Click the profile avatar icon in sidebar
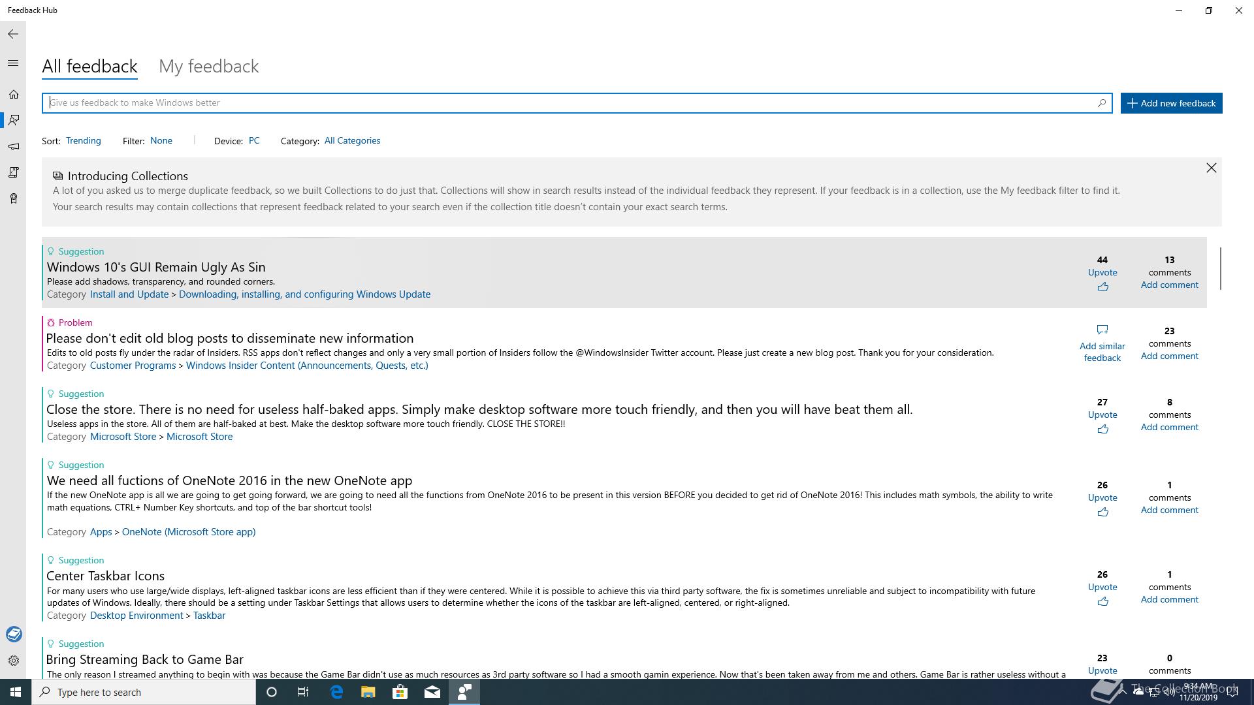This screenshot has height=705, width=1254. click(14, 634)
